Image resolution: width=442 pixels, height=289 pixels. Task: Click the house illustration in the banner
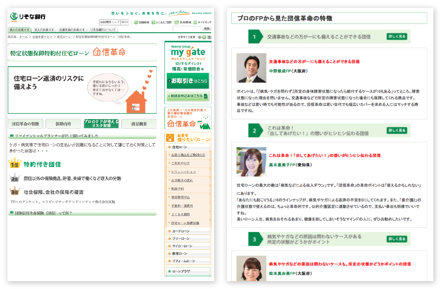click(x=137, y=102)
